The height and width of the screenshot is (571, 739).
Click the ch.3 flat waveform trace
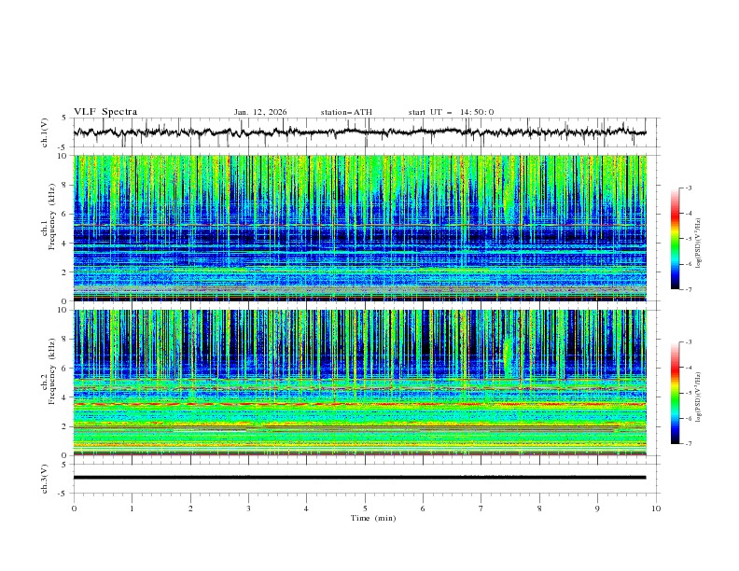pyautogui.click(x=364, y=478)
